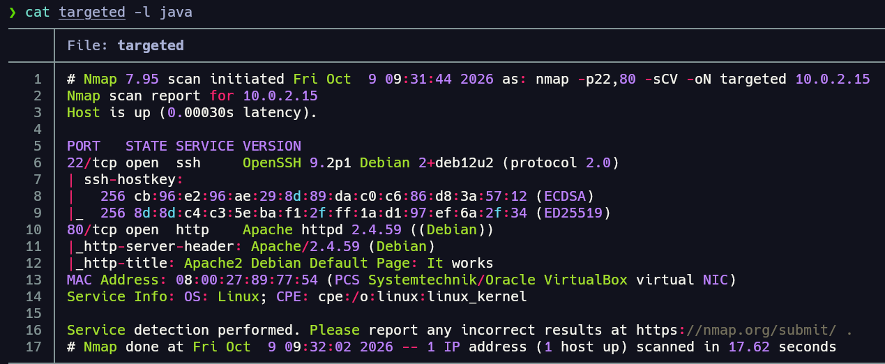885x364 pixels.
Task: Click the 'VERSION' column header
Action: click(x=272, y=146)
